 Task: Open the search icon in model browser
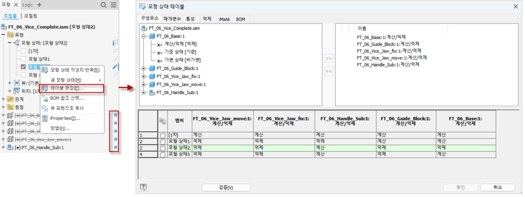(104, 5)
